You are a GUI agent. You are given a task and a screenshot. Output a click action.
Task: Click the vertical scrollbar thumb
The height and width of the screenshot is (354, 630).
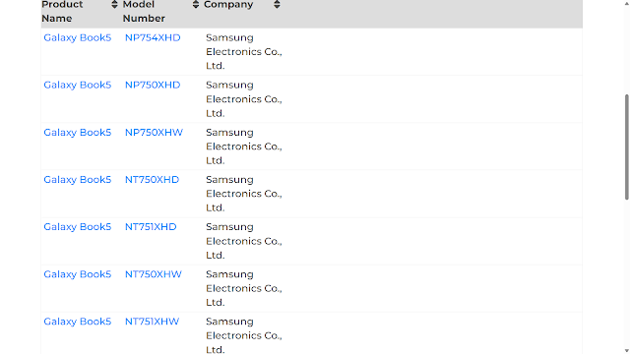click(627, 147)
